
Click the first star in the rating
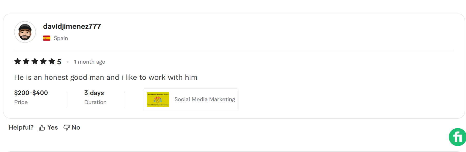click(x=18, y=61)
